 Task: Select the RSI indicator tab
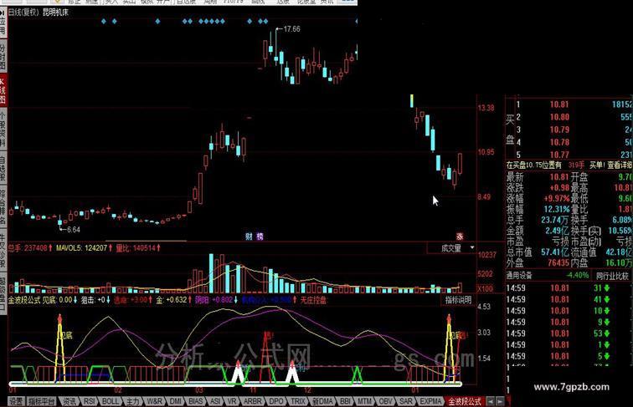coord(90,401)
